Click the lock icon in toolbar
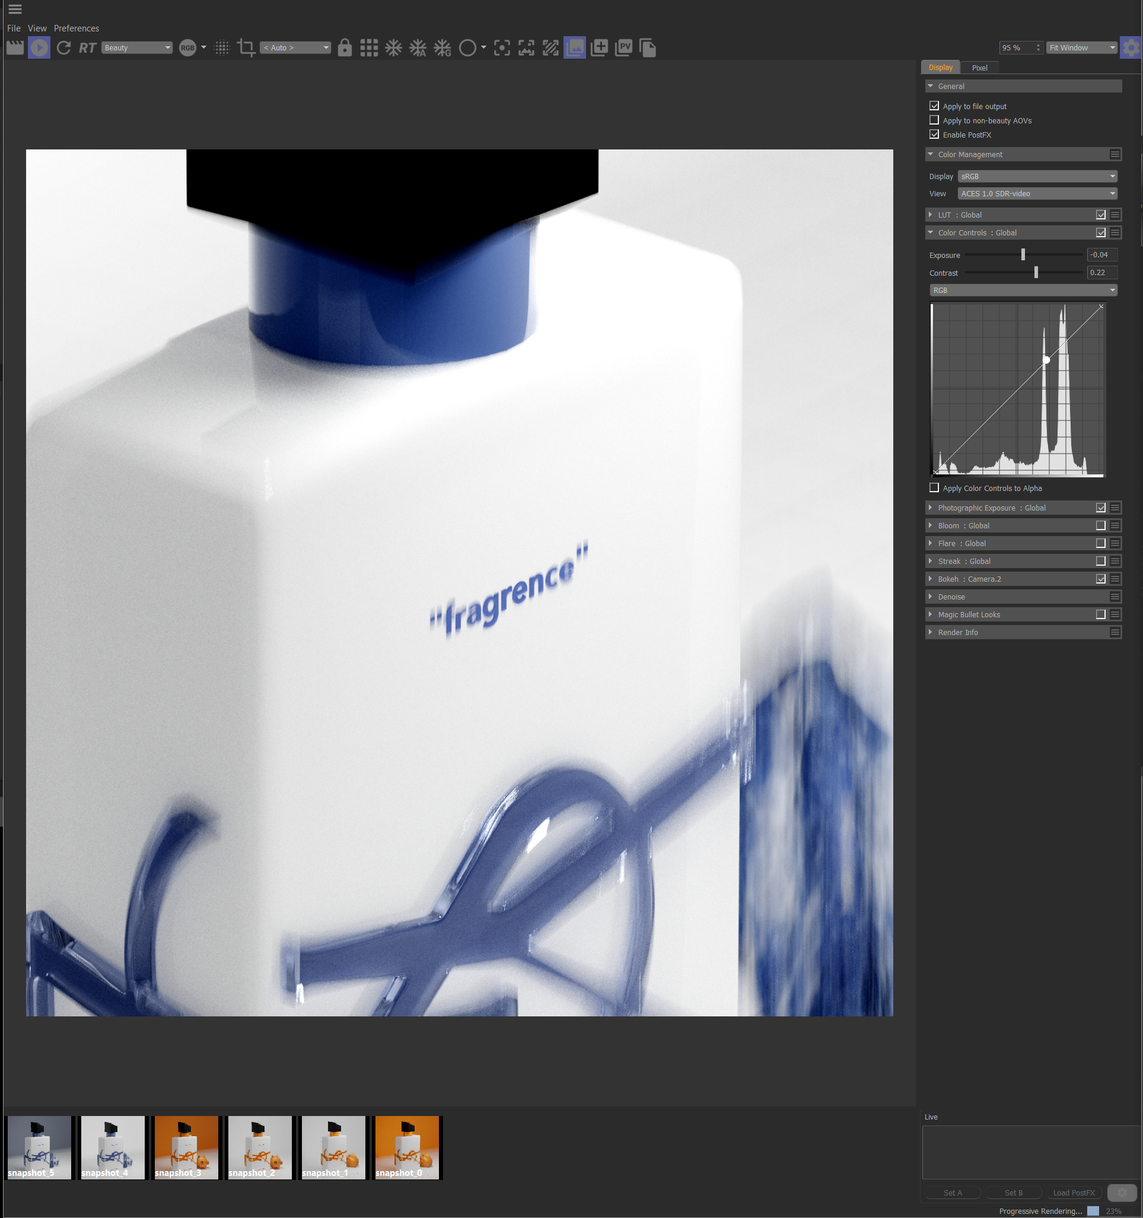Viewport: 1143px width, 1218px height. pos(345,48)
